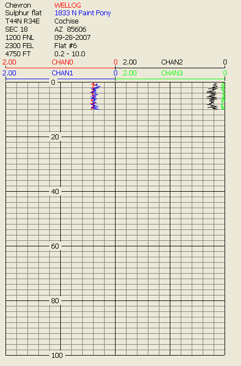
Task: Click the 4750 FT elevation text
Action: pyautogui.click(x=18, y=54)
